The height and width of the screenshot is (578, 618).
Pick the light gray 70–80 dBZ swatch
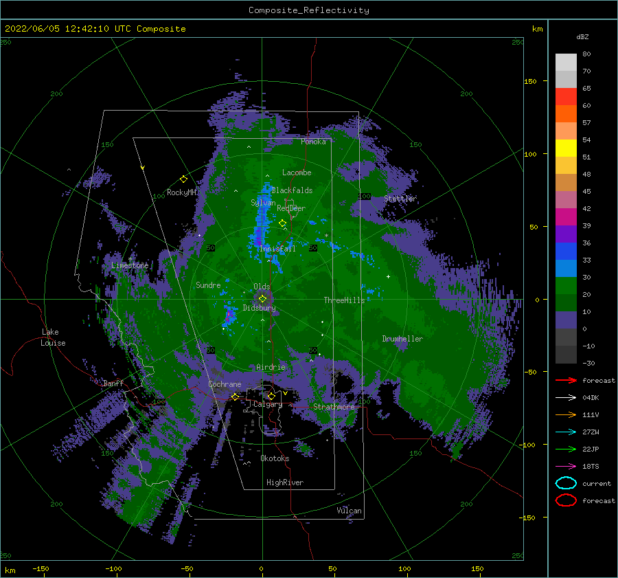point(566,63)
